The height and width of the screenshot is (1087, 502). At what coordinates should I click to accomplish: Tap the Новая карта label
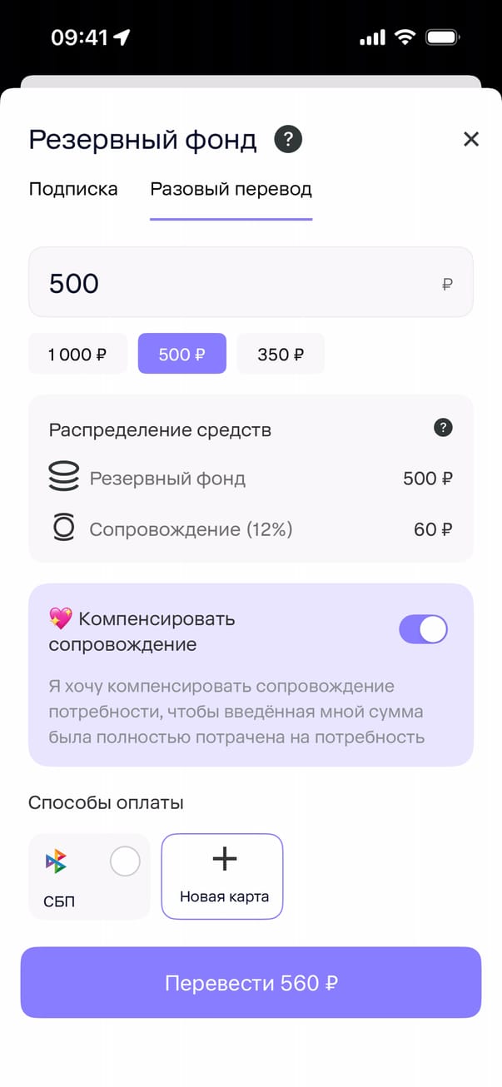[x=225, y=897]
